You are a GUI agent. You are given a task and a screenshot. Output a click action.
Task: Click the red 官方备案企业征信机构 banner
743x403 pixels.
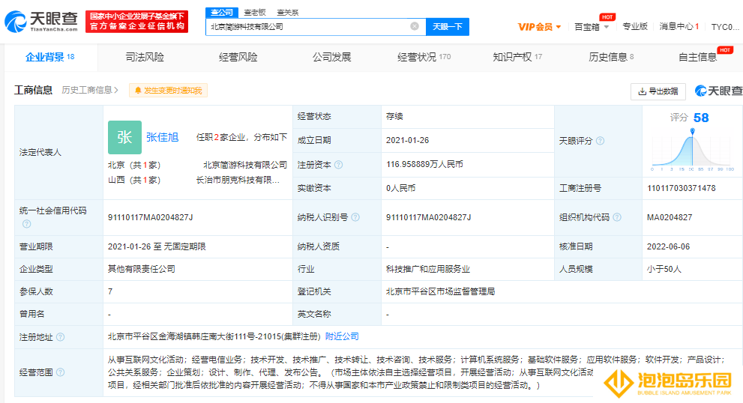click(x=137, y=22)
